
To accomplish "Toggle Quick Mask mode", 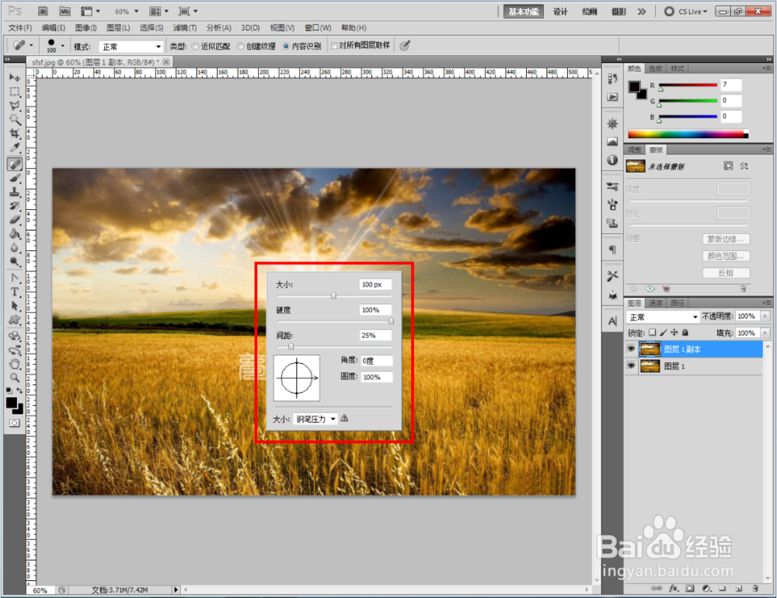I will tap(14, 423).
